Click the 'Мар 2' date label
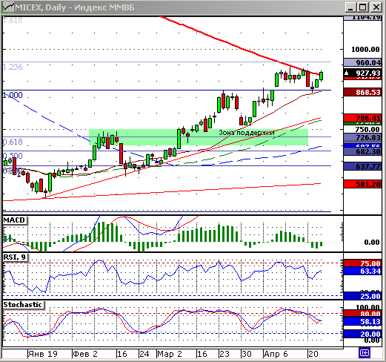The image size is (386, 362). pos(170,354)
